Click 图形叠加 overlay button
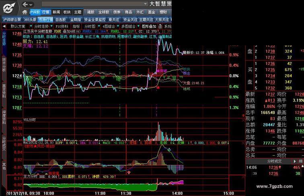This screenshot has width=304, height=196. (149, 26)
